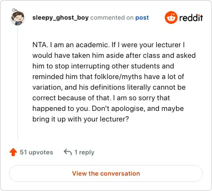
Task: Click the sentence "I am so sorry that"
Action: click(x=142, y=98)
